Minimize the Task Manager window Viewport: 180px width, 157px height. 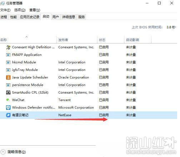(147, 3)
